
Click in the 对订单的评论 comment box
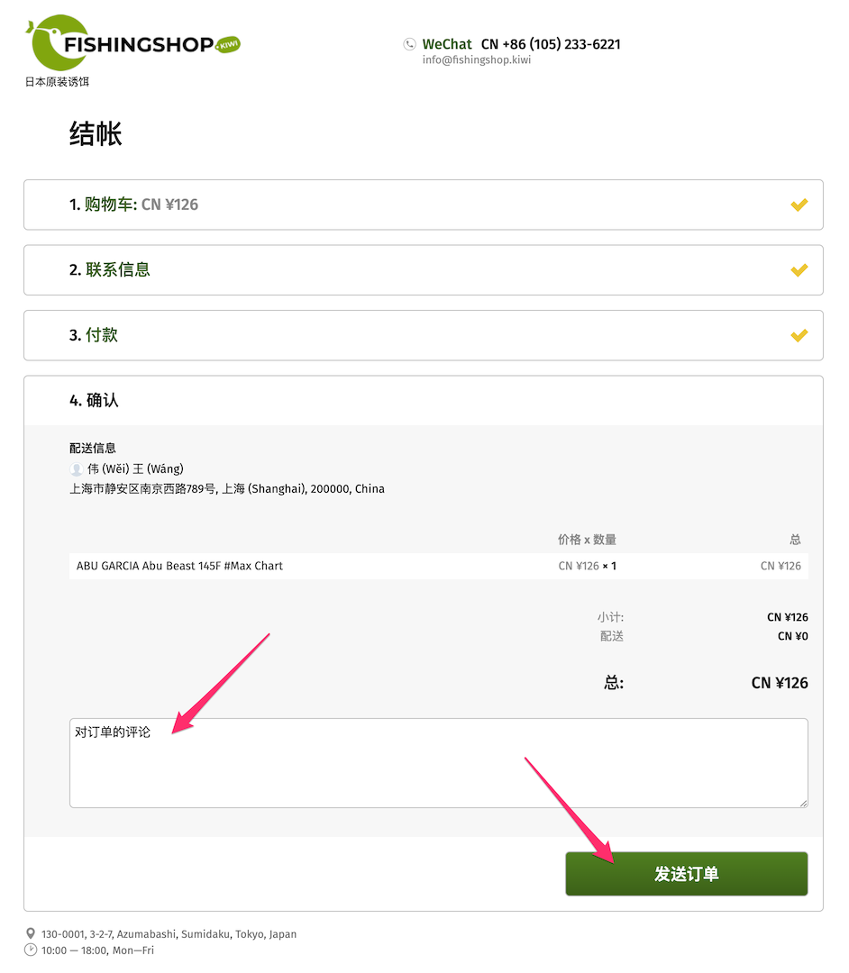coord(438,763)
